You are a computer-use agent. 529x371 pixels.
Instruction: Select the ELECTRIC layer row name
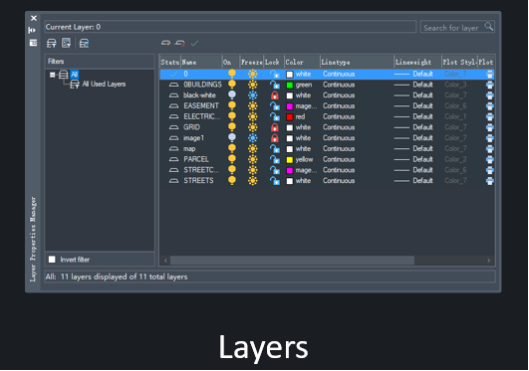(202, 116)
